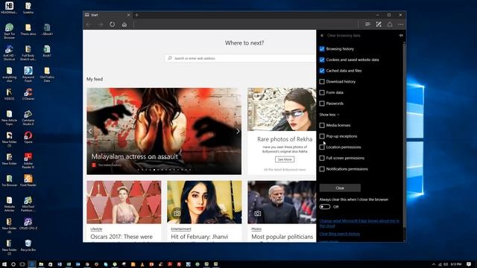Open a new tab with plus button

point(137,15)
